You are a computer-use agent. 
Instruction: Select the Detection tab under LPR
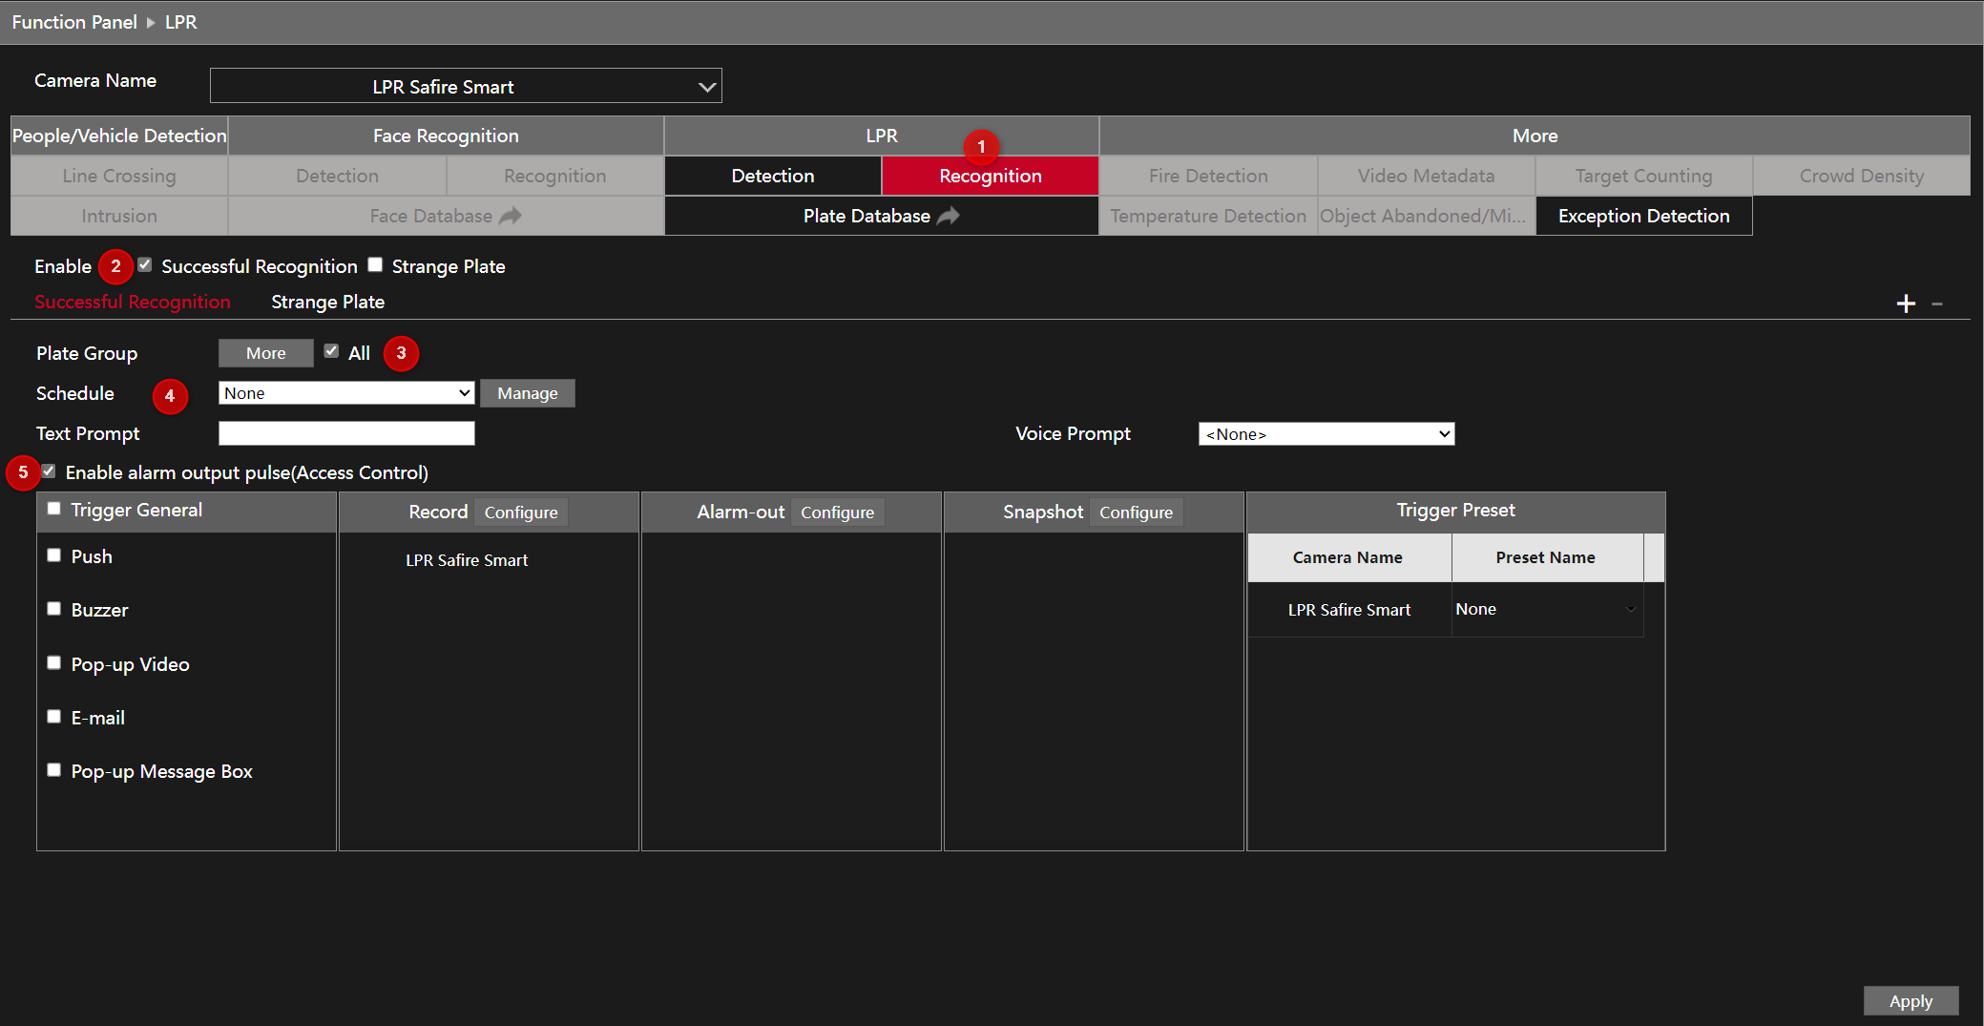[772, 176]
